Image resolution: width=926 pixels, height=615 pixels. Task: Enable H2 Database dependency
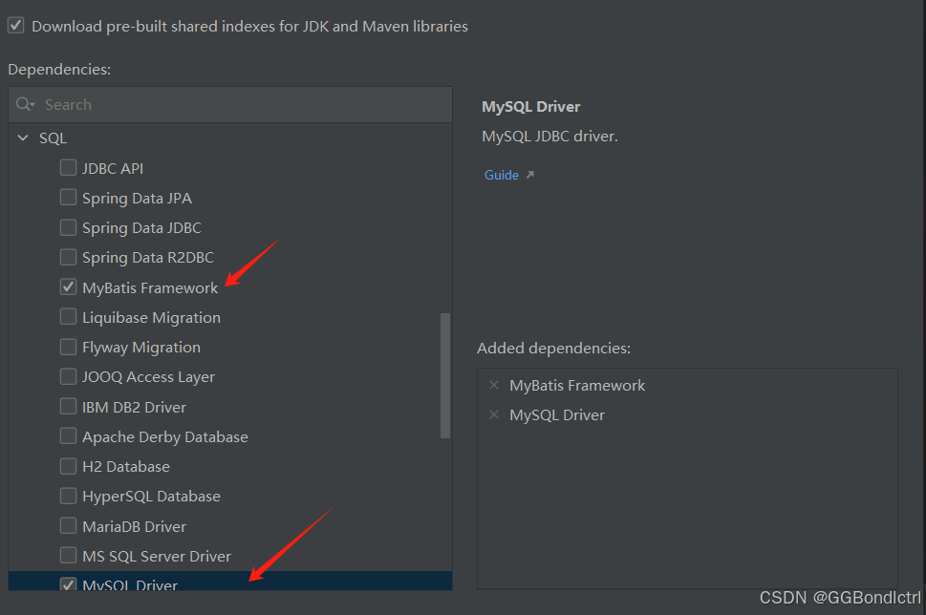point(69,466)
